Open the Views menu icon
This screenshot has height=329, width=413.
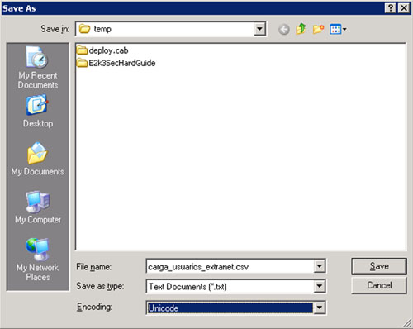click(338, 29)
